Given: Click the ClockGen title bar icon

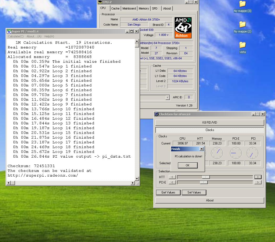Looking at the screenshot, I should 156,114.
